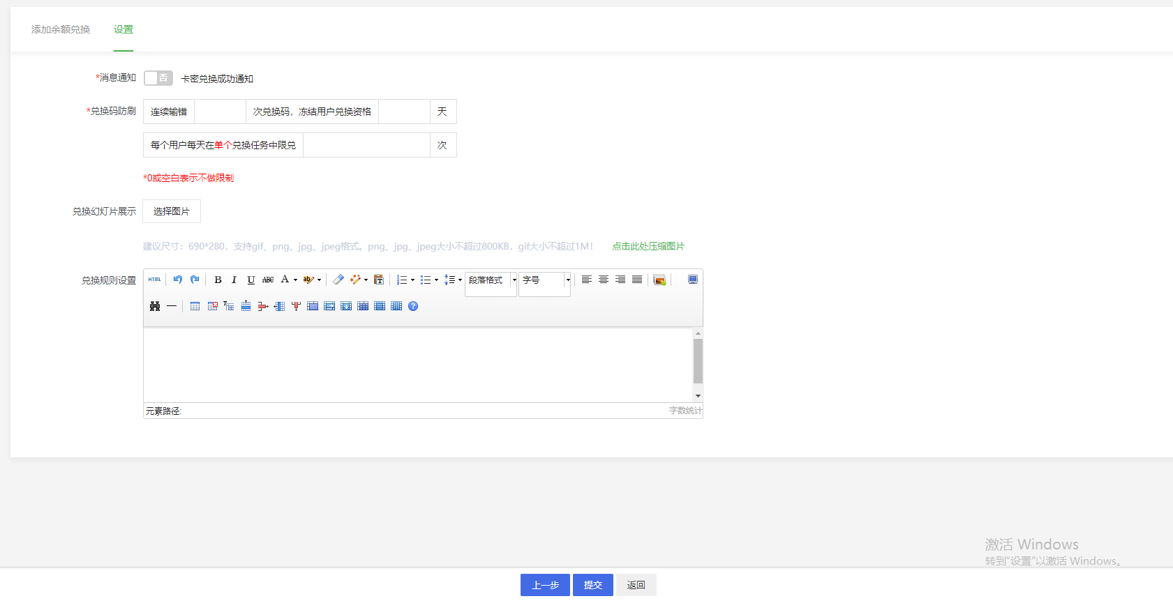Open the 点击此处压缩图片 link
Viewport: 1173px width, 601px height.
tap(648, 246)
